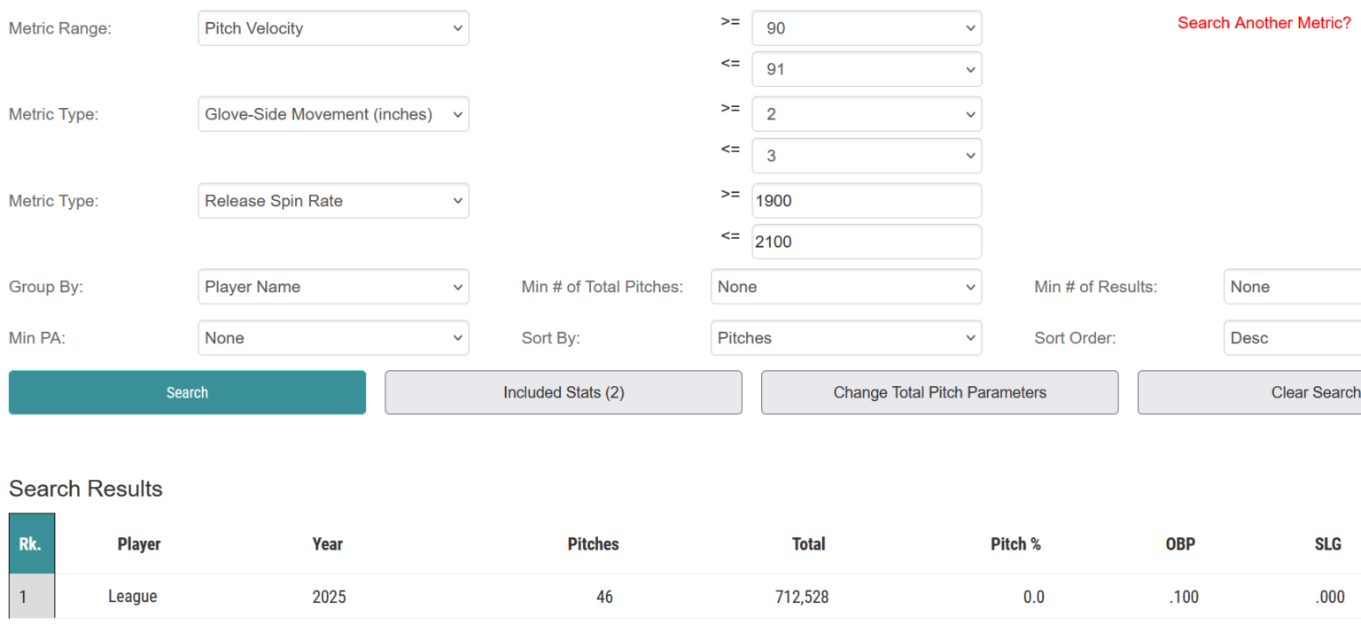Expand the Glove-Side Movement metric type dropdown
Screen dimensions: 1361x632
click(333, 114)
